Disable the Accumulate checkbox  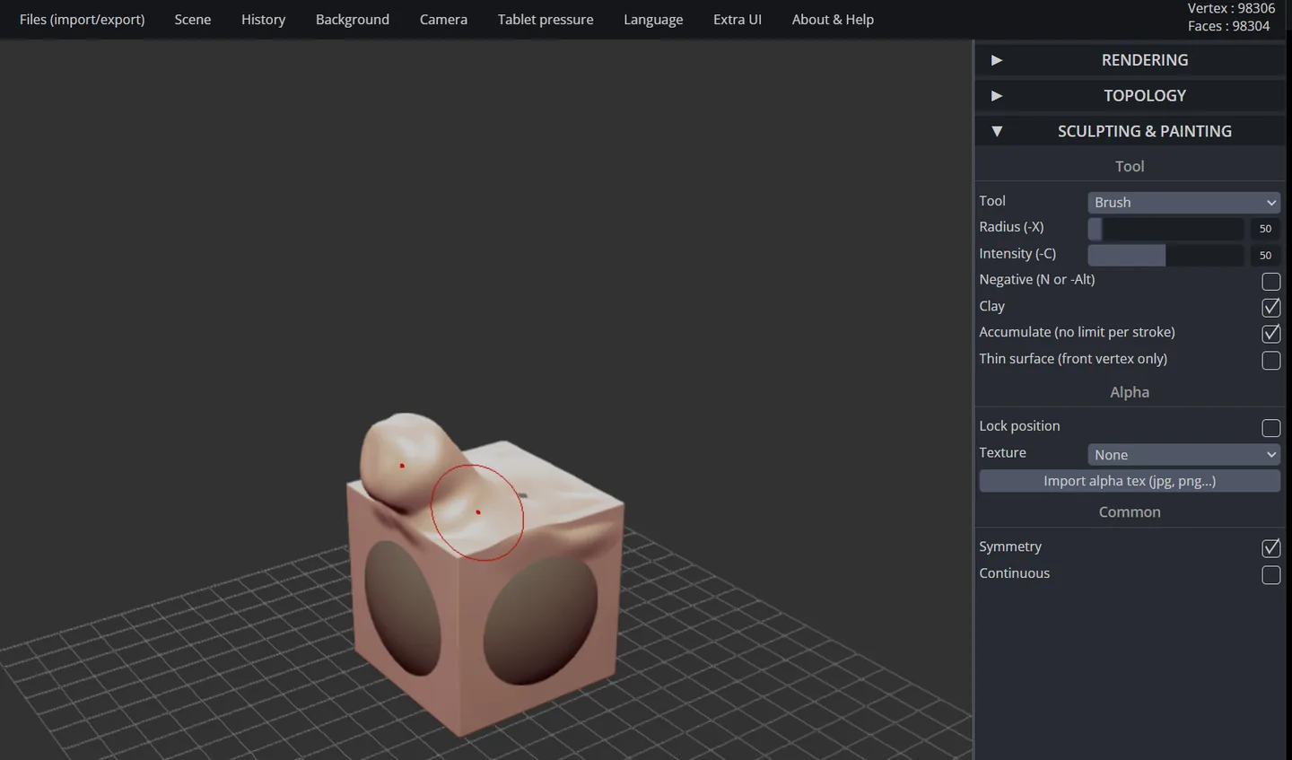click(1270, 334)
